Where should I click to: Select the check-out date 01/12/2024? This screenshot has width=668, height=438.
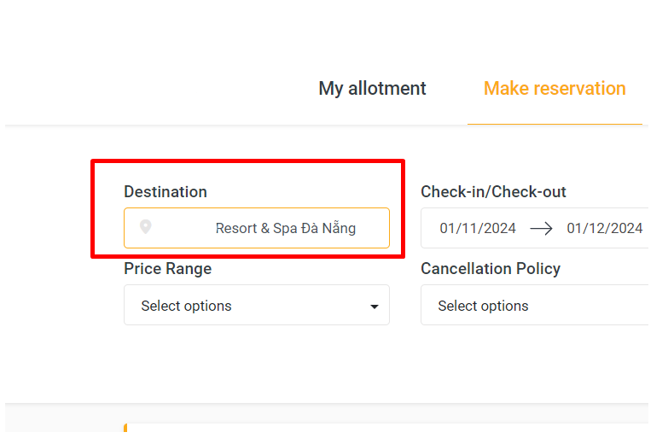tap(605, 228)
